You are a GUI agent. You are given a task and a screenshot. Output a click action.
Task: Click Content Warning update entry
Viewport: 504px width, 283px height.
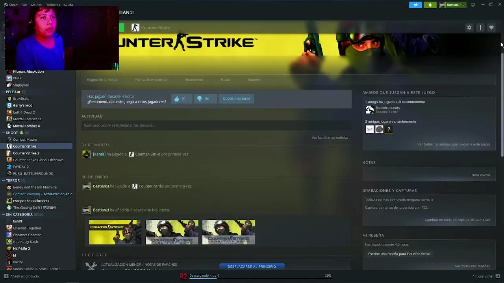[43, 194]
